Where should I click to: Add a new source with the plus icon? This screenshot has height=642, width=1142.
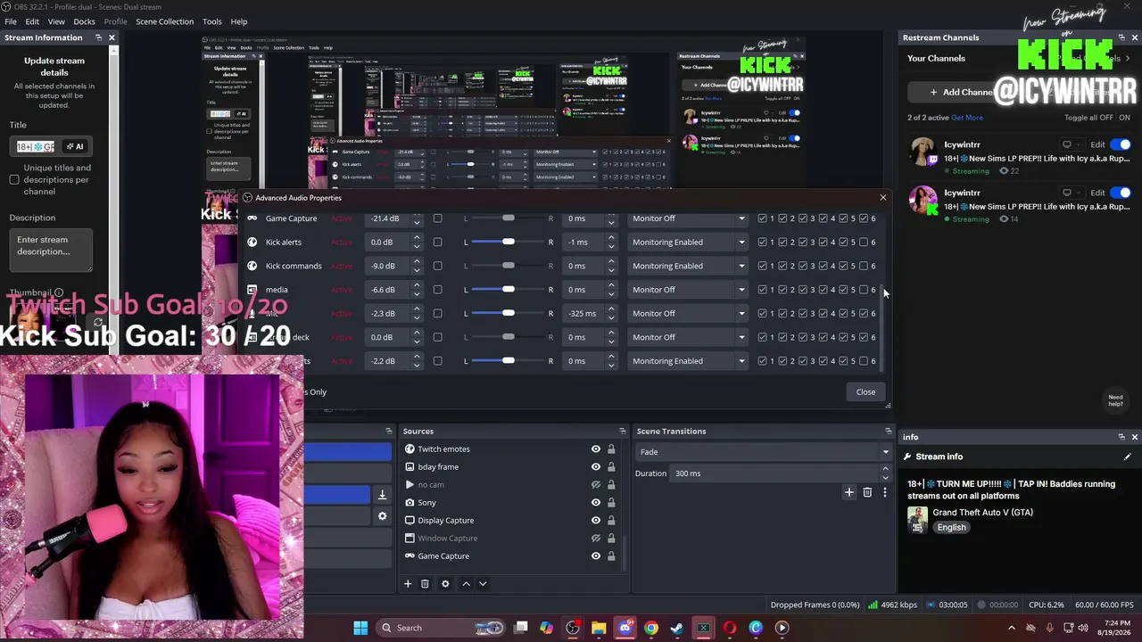point(408,584)
